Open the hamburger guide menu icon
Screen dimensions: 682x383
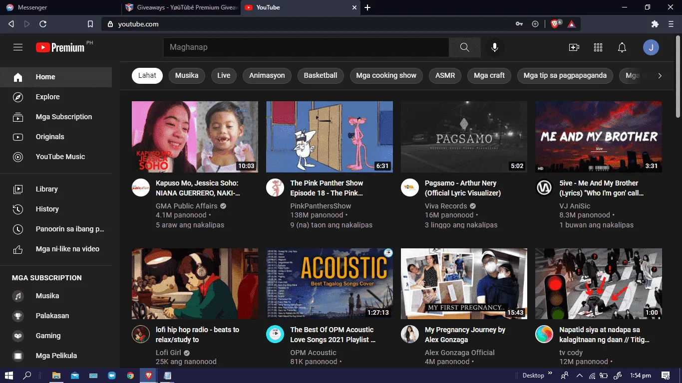pos(18,47)
